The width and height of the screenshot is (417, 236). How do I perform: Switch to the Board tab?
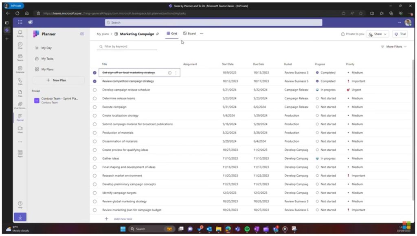click(x=190, y=34)
